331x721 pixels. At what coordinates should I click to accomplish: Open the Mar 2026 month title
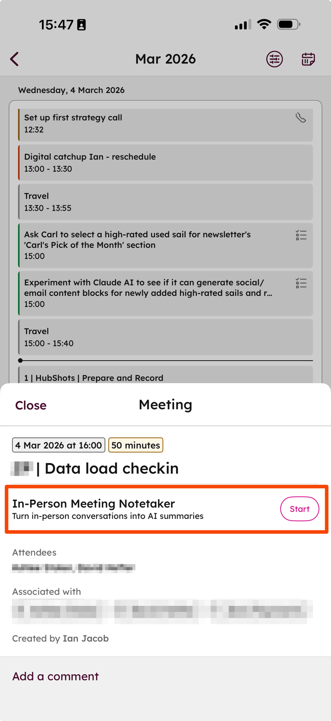pos(165,59)
